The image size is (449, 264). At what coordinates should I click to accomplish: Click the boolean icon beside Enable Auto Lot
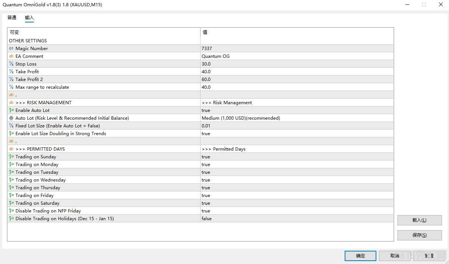11,110
